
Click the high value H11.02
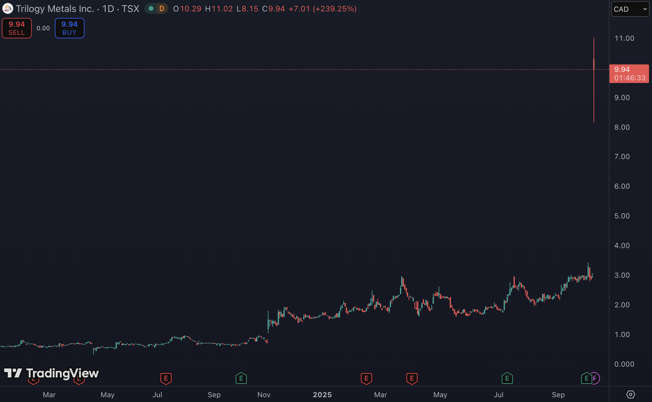(219, 9)
